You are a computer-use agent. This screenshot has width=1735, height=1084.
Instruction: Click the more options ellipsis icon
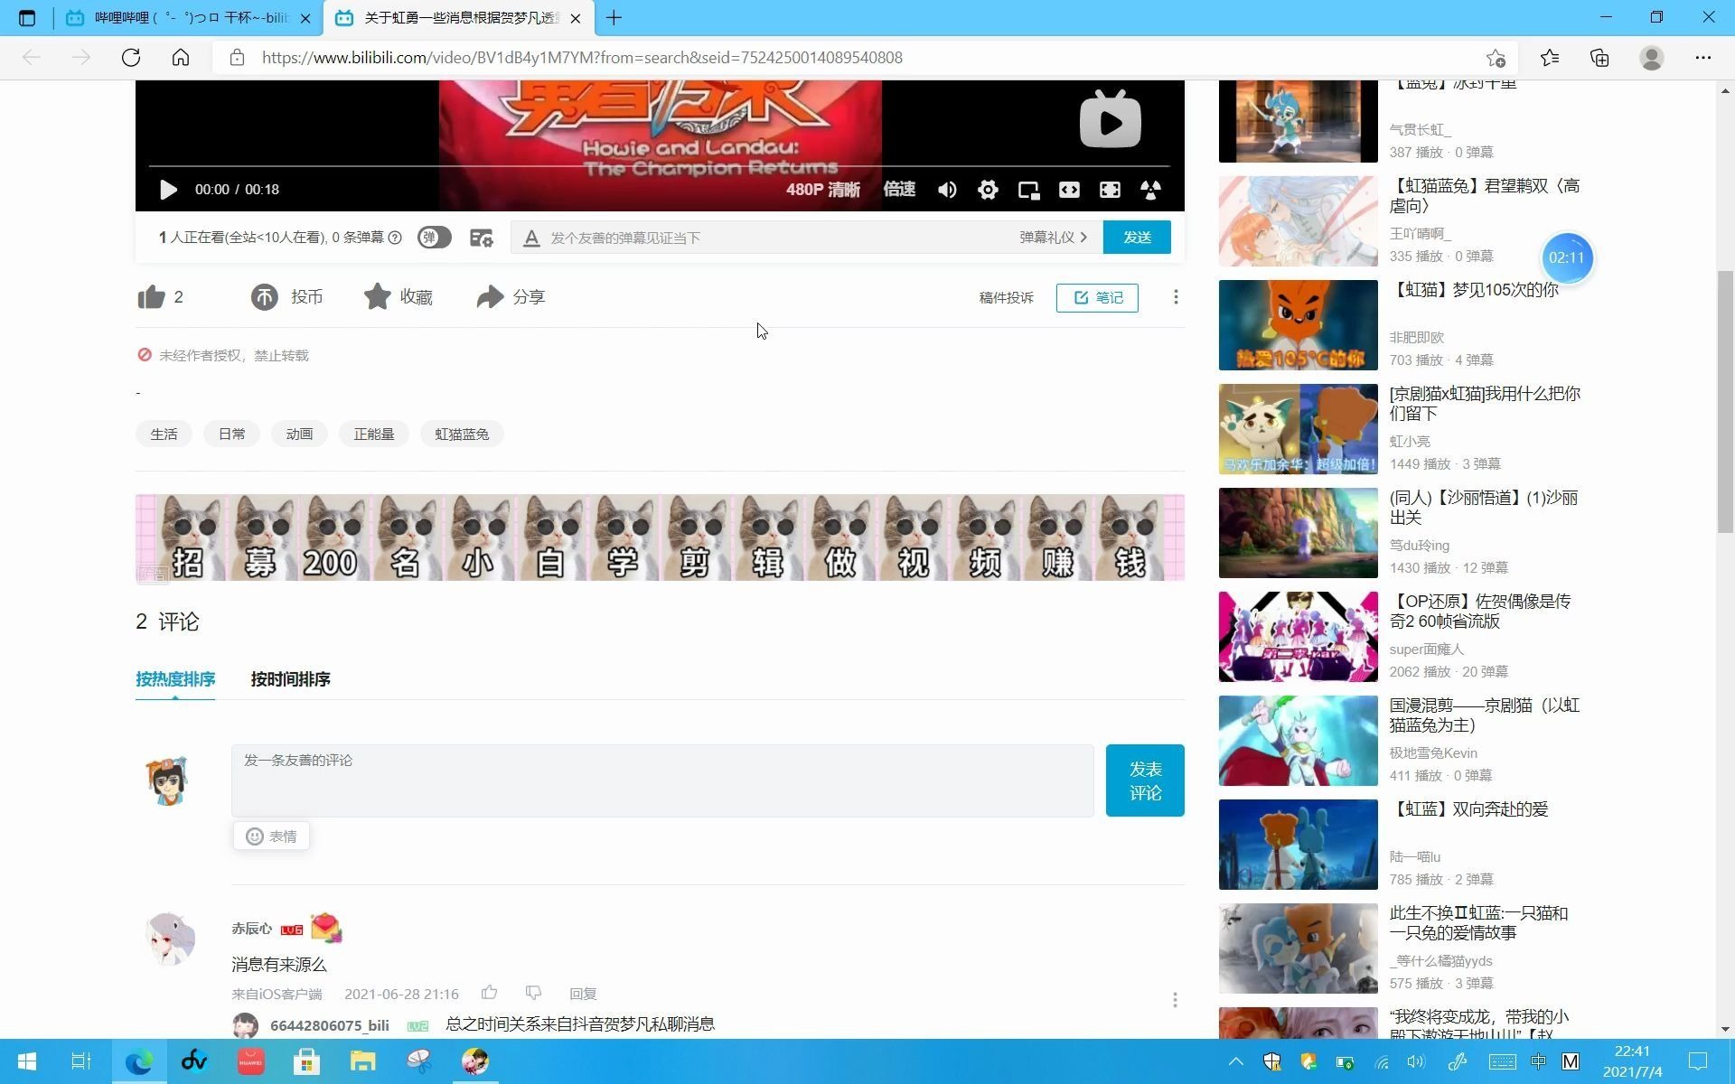point(1174,297)
